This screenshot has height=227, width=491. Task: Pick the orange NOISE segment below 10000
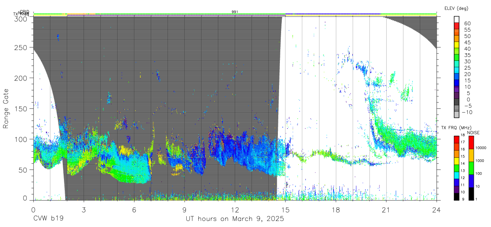click(x=471, y=155)
